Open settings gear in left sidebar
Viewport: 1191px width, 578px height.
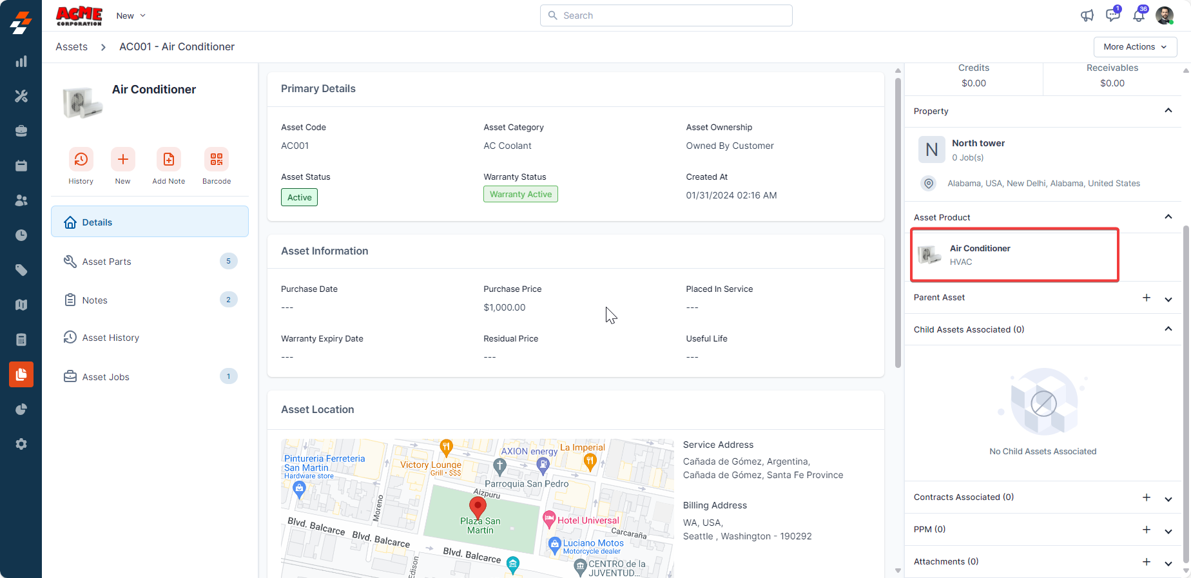click(21, 444)
